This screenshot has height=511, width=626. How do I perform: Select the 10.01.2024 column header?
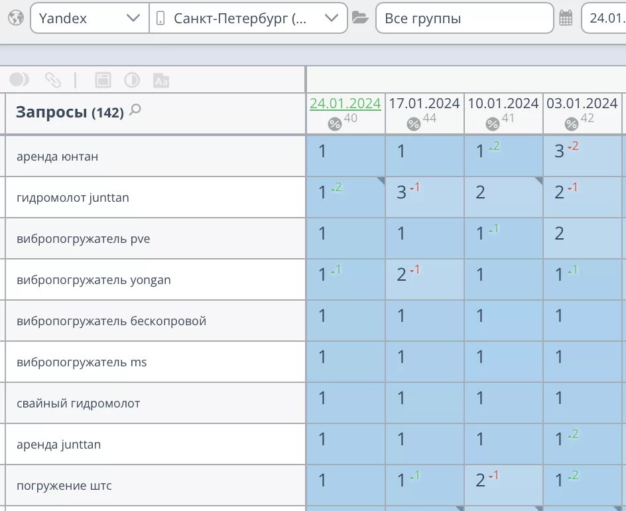coord(503,104)
